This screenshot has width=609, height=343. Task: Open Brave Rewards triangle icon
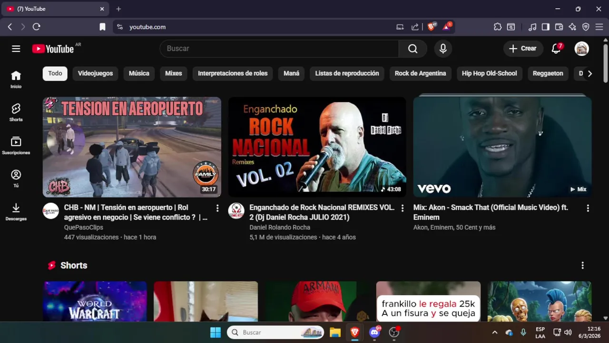coord(447,27)
